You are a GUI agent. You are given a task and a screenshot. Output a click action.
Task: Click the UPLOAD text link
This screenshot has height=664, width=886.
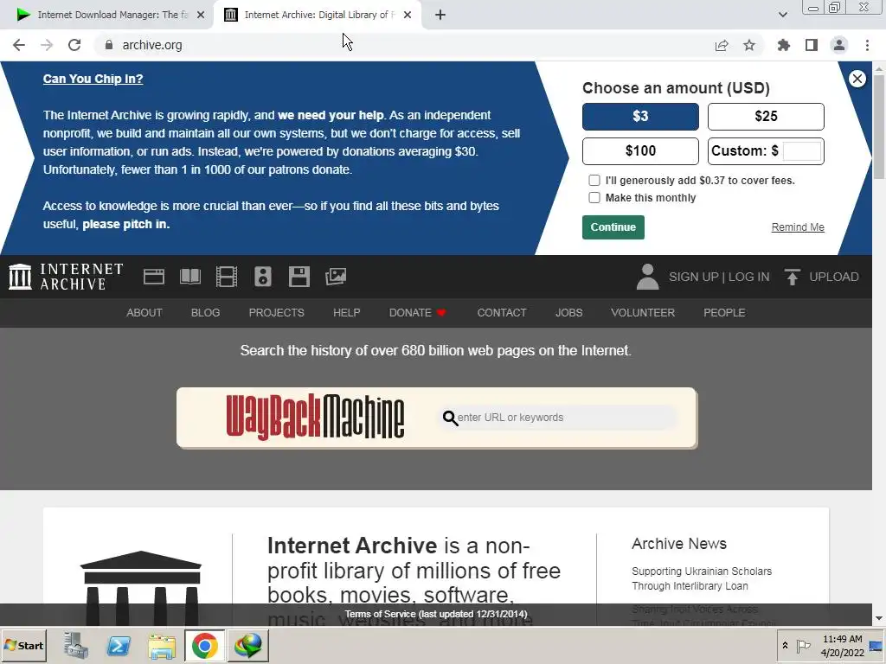[833, 277]
